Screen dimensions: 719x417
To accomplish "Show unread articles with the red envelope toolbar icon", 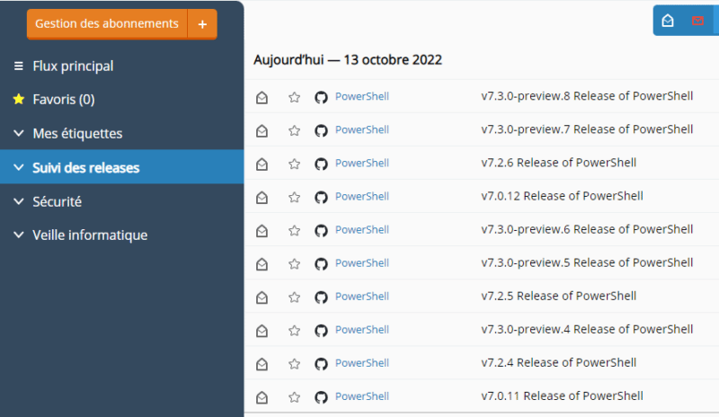I will 697,21.
